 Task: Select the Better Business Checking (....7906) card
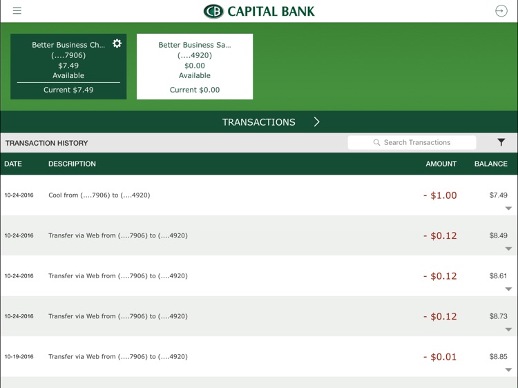(x=68, y=66)
